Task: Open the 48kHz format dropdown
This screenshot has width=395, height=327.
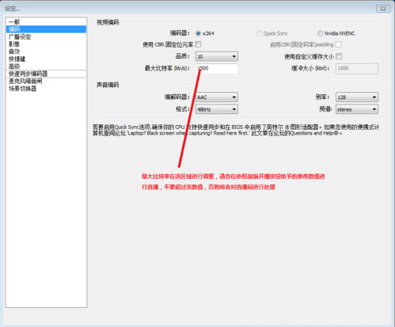Action: 217,109
